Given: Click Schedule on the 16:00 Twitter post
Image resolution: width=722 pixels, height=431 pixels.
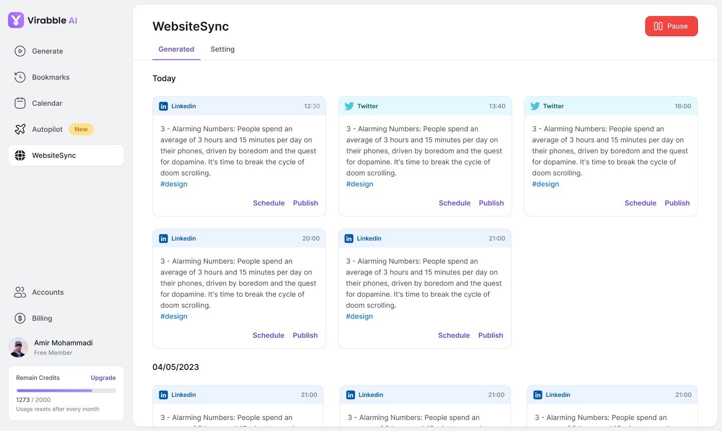Looking at the screenshot, I should pyautogui.click(x=640, y=203).
